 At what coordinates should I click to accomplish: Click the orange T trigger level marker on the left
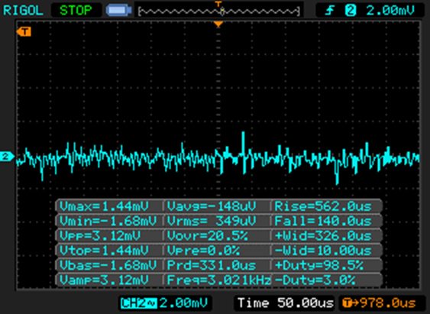tap(24, 32)
